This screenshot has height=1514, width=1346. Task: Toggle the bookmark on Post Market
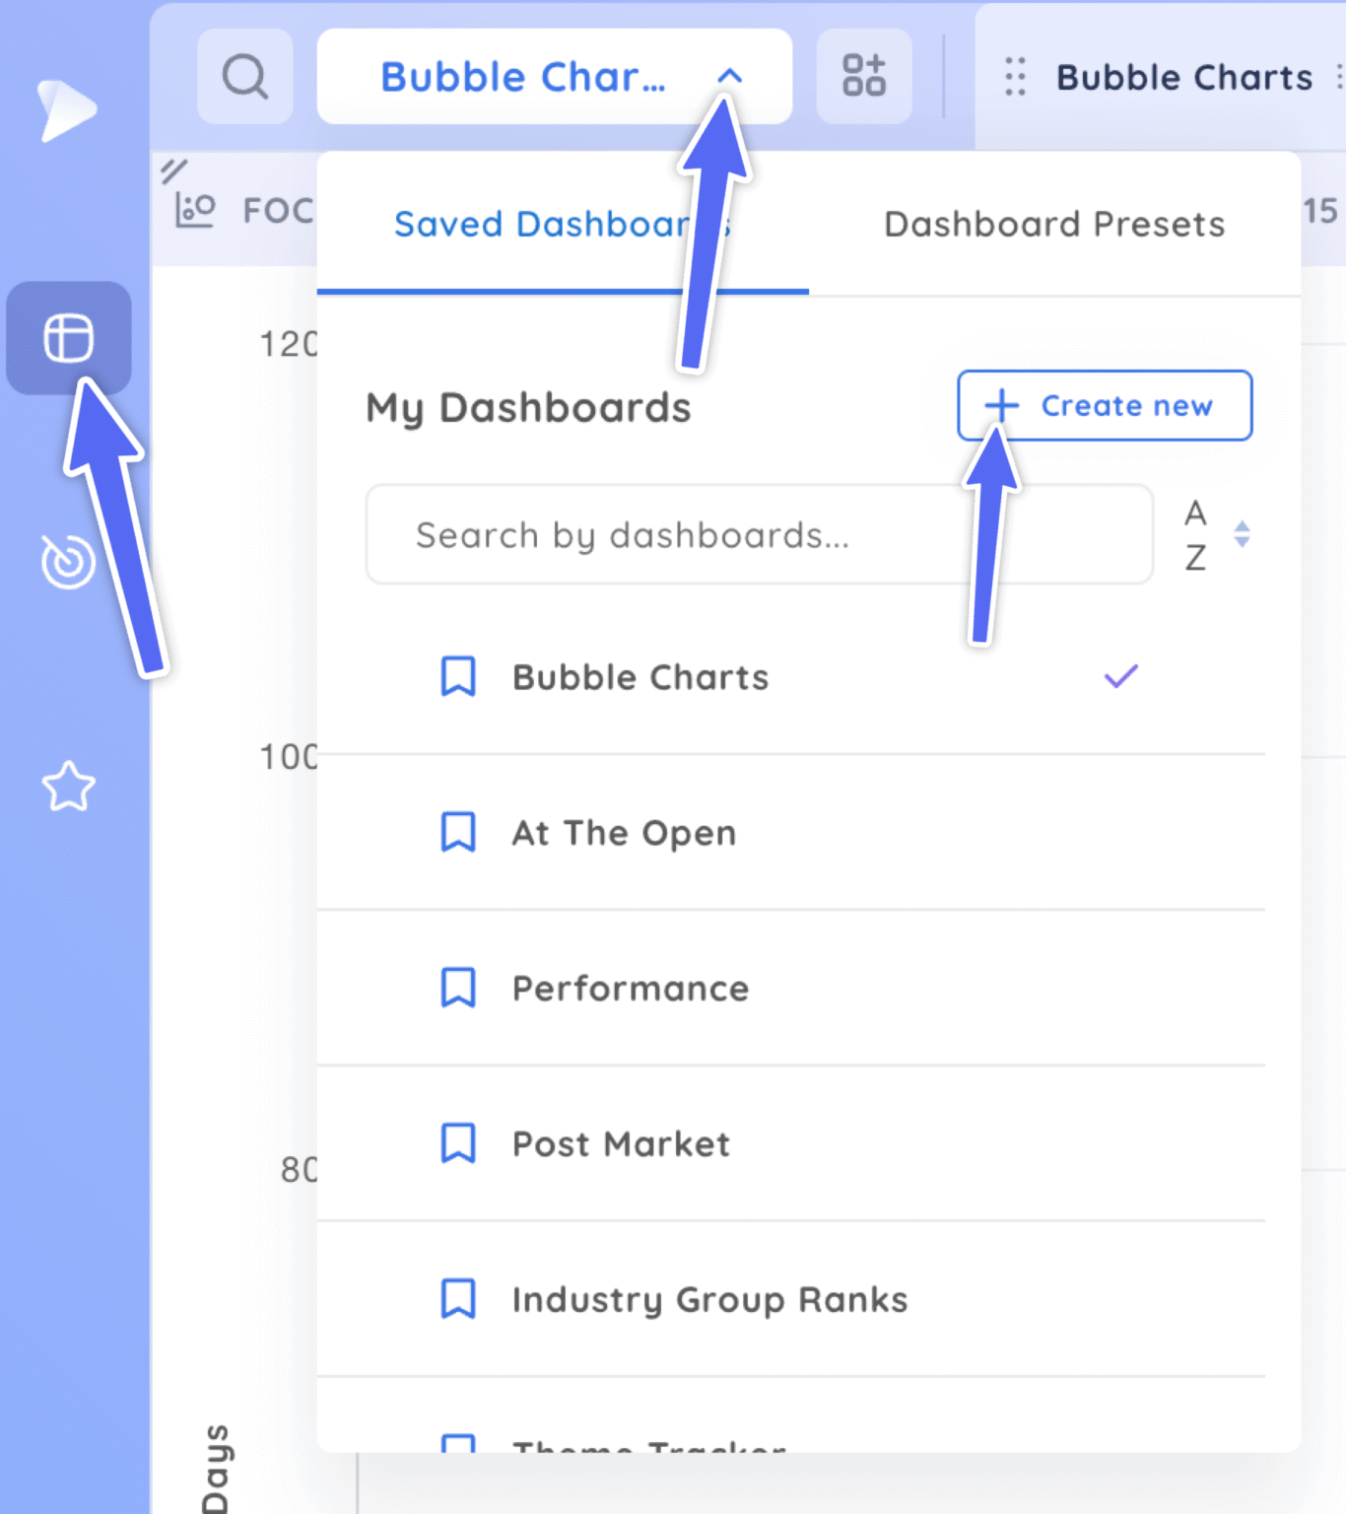(459, 1141)
